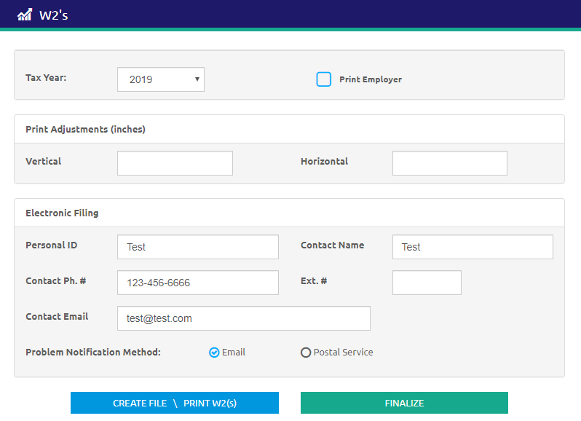Image resolution: width=581 pixels, height=421 pixels.
Task: Click into the Personal ID field
Action: tap(197, 247)
